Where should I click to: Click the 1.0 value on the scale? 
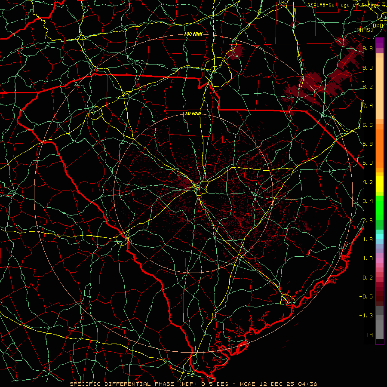(x=368, y=258)
